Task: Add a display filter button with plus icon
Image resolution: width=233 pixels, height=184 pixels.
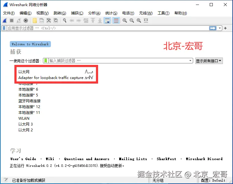Action: 225,28
